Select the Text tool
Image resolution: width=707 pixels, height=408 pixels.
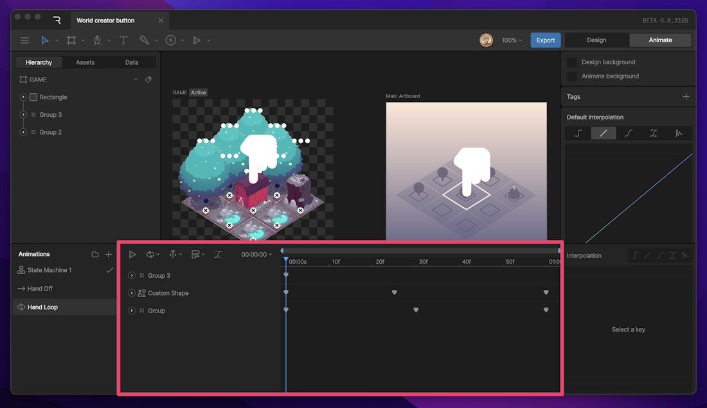coord(123,40)
